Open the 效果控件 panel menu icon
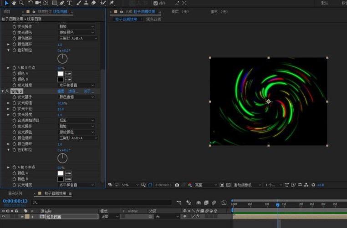The image size is (347, 228). coord(71,12)
